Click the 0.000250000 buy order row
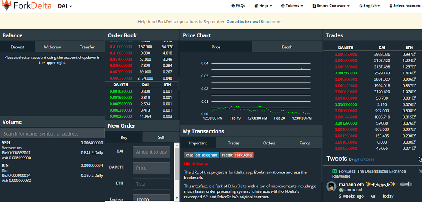422x202 pixels. pos(141,117)
